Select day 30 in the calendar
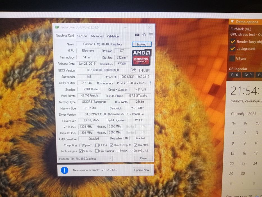The width and height of the screenshot is (262, 197). click(x=243, y=174)
